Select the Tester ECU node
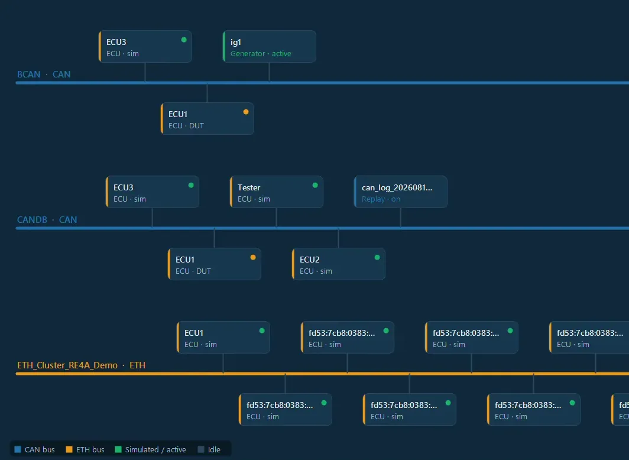 coord(277,192)
